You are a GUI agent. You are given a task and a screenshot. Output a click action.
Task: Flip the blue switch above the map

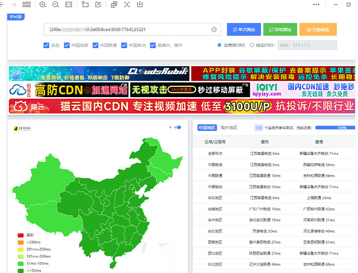click(x=178, y=127)
